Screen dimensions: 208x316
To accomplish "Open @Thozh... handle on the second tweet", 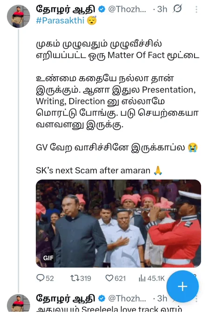I will point(127,298).
